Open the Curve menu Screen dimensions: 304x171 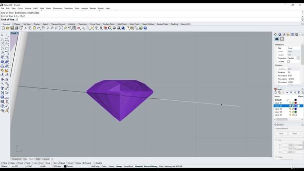[x=20, y=9]
